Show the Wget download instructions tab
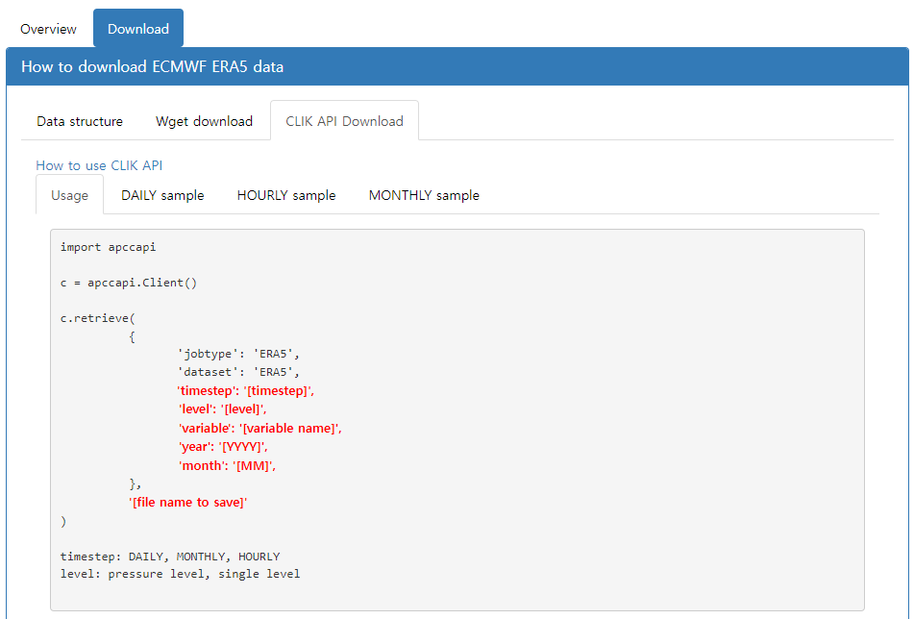 [204, 121]
